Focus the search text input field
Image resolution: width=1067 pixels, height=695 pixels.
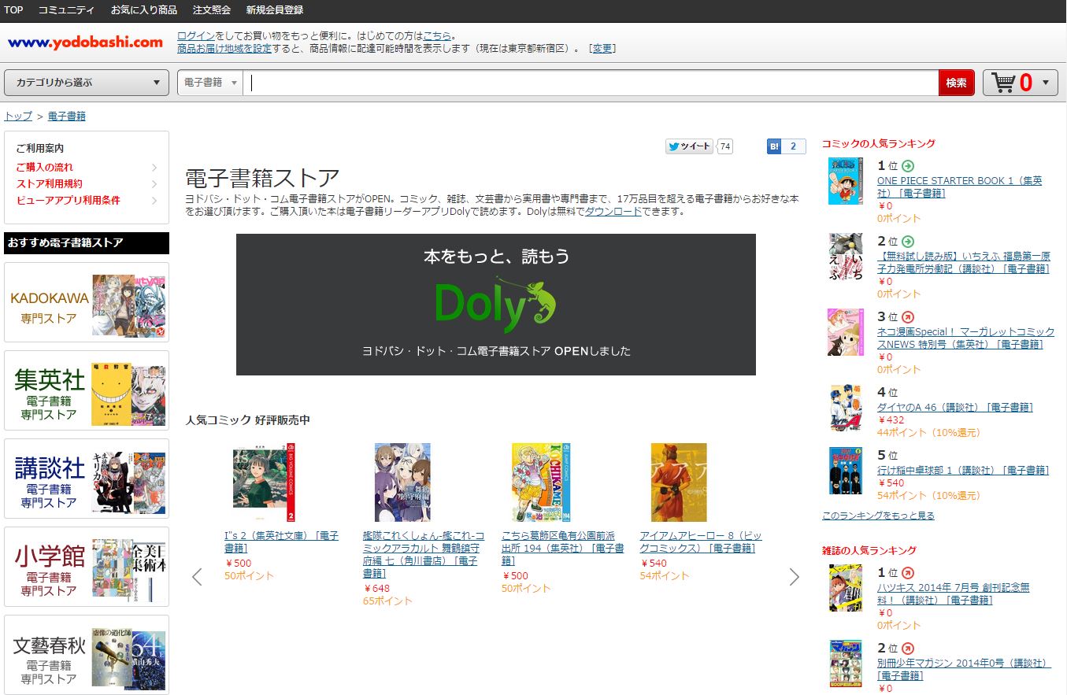591,83
